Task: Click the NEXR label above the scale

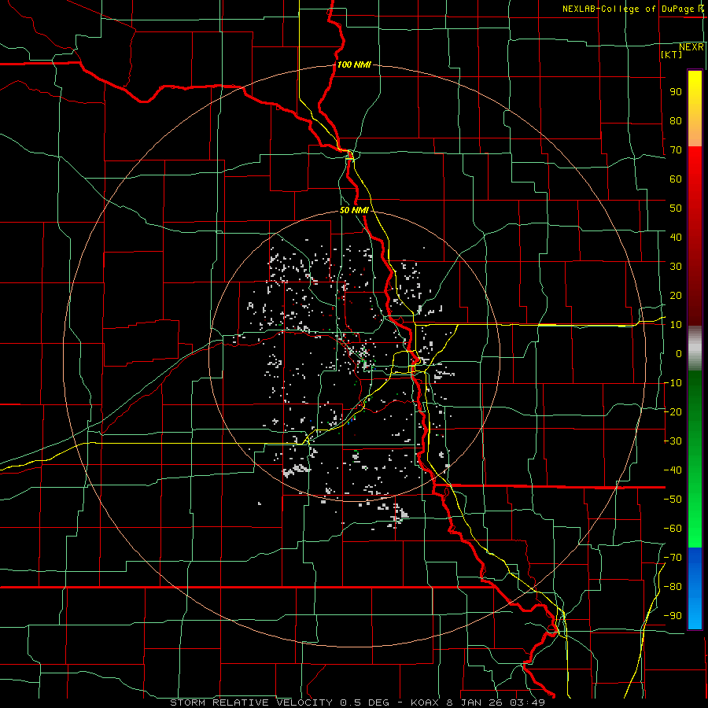Action: pyautogui.click(x=691, y=47)
